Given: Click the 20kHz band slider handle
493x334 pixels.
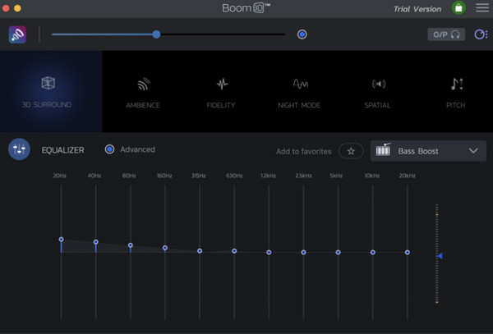Looking at the screenshot, I should click(408, 253).
